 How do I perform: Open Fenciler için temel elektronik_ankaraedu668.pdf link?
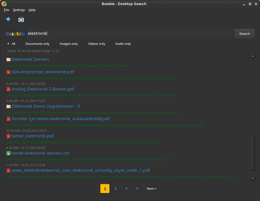coord(61,119)
